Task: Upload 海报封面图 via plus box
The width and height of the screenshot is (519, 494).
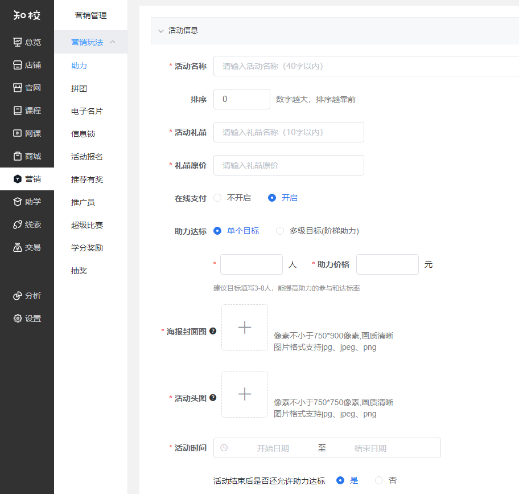Action: tap(245, 328)
